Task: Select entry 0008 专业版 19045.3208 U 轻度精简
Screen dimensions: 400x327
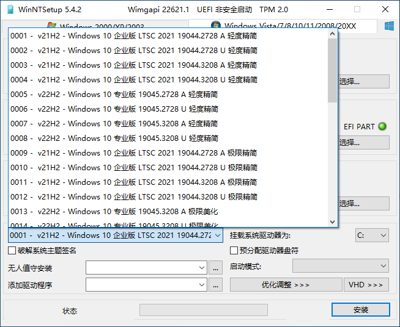Action: click(x=168, y=138)
